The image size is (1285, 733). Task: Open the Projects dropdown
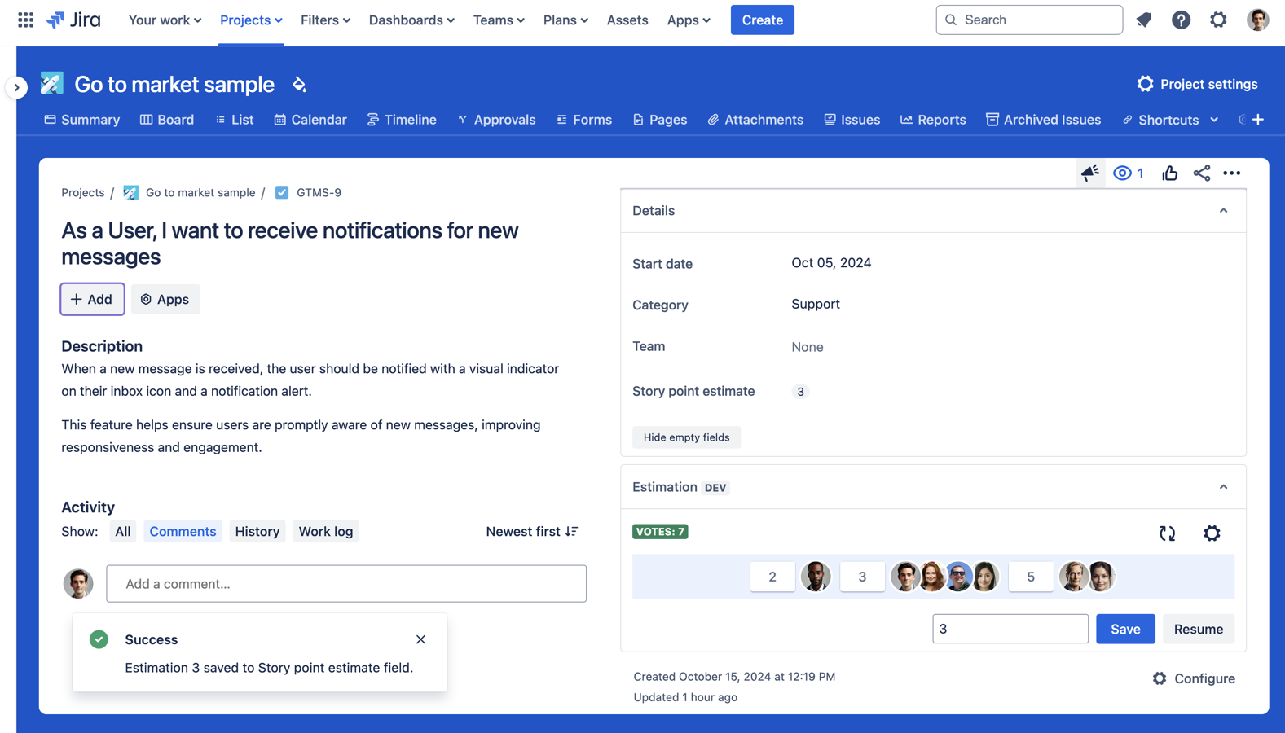pos(251,20)
